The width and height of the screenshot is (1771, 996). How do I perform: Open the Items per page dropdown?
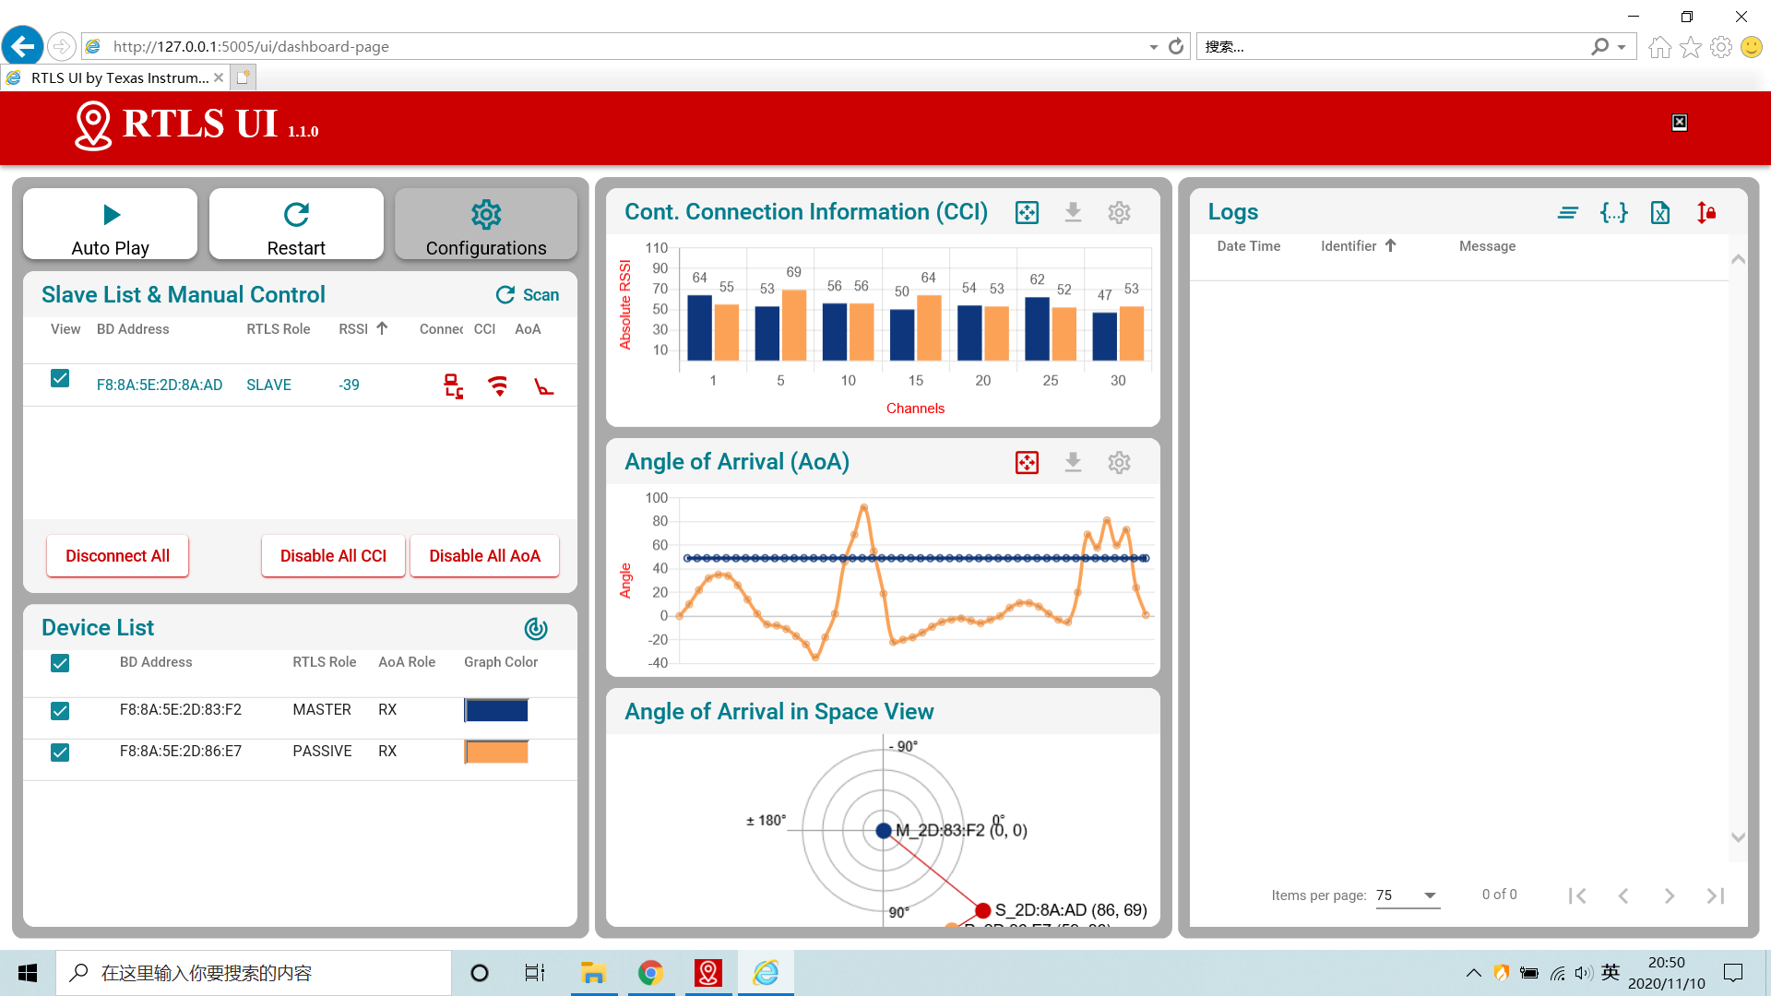point(1408,895)
